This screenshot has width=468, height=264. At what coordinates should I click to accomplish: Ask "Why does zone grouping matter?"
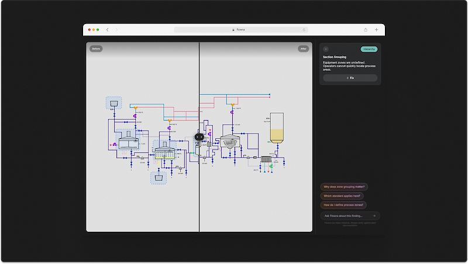344,187
